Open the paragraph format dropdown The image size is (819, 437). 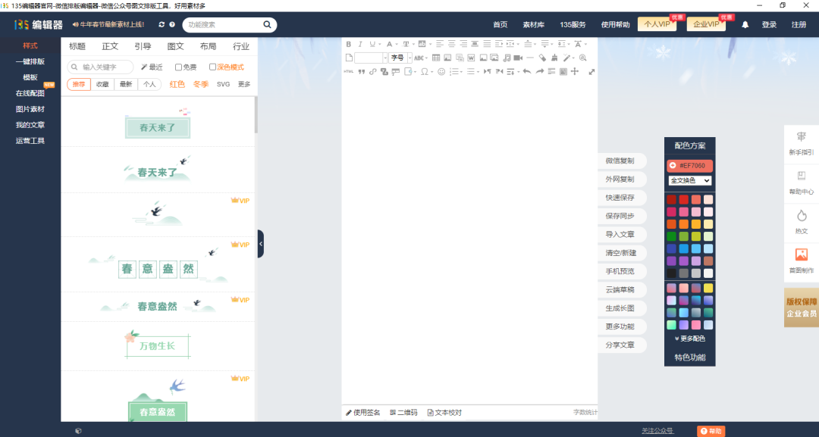(371, 58)
